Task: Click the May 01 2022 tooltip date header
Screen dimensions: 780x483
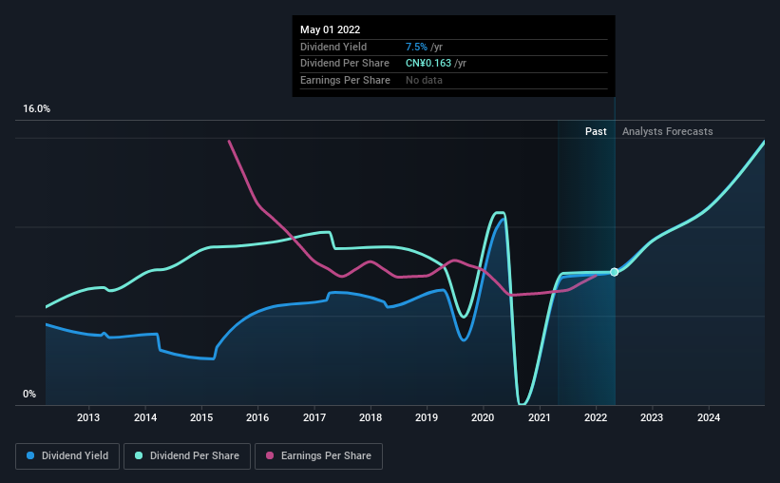Action: point(331,29)
